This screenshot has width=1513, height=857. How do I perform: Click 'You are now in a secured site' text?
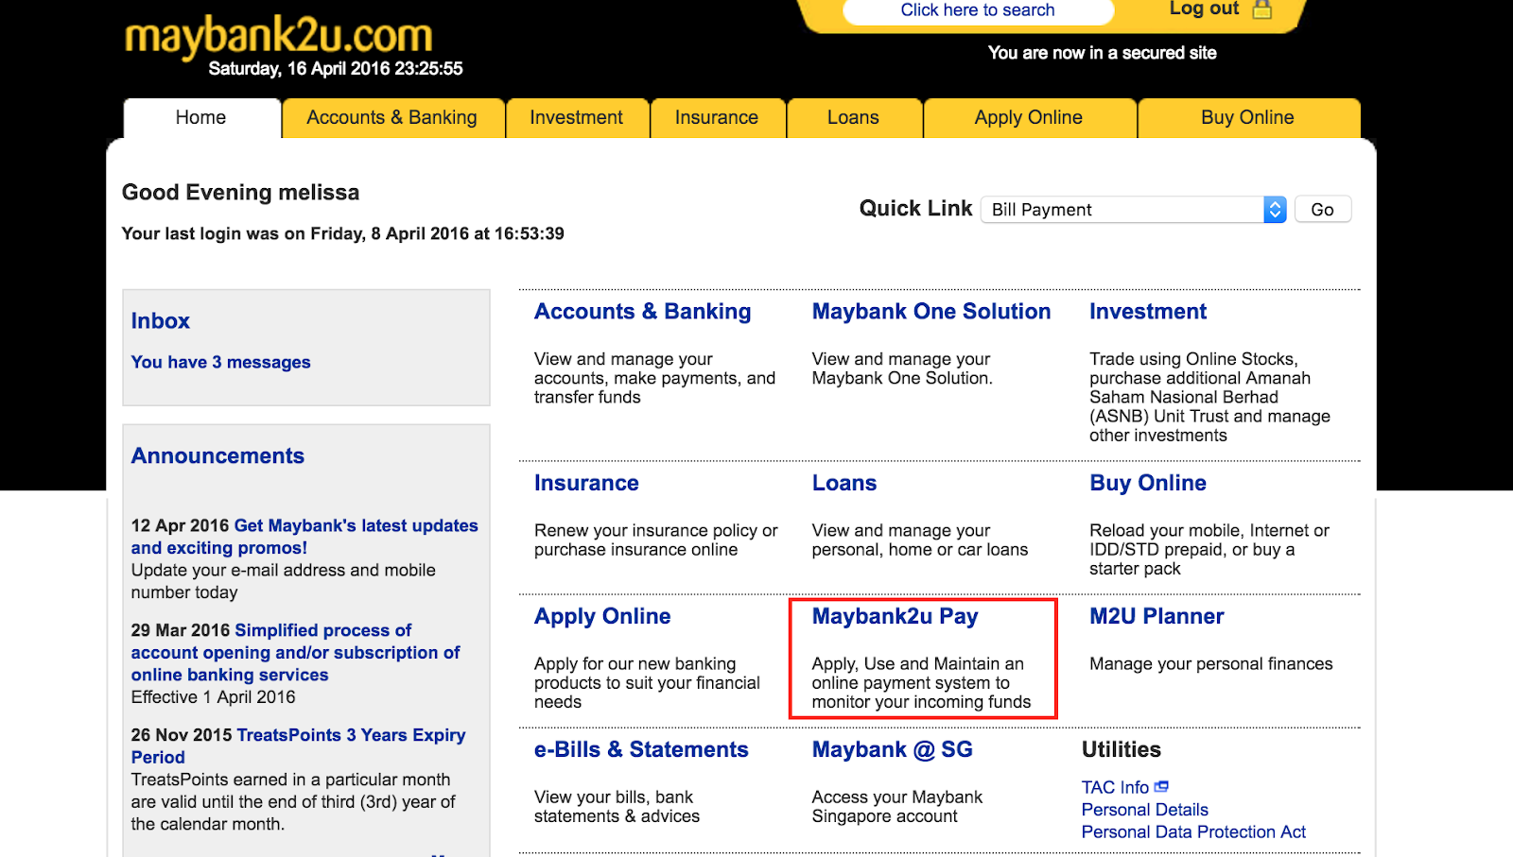pos(1103,53)
